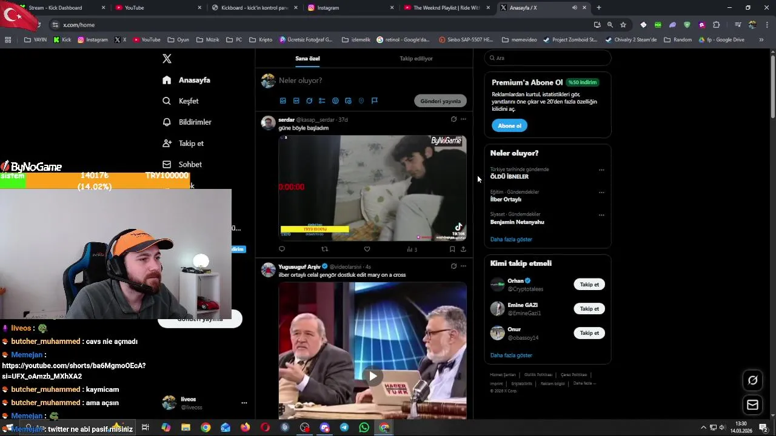Open Chrome three-dot menu
Viewport: 776px width, 436px height.
click(x=767, y=25)
